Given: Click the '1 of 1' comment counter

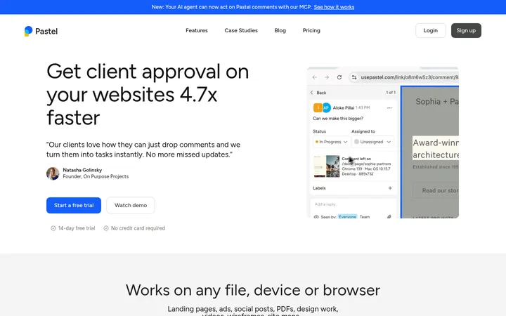Looking at the screenshot, I should [x=391, y=93].
